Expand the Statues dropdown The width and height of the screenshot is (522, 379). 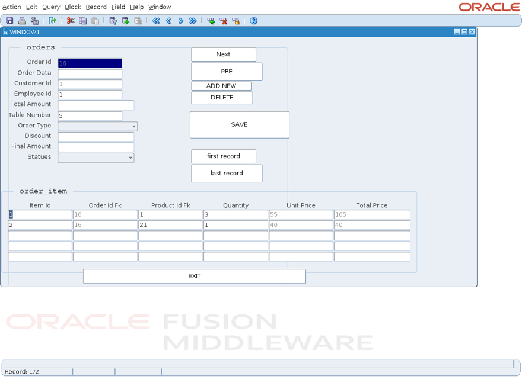click(130, 158)
